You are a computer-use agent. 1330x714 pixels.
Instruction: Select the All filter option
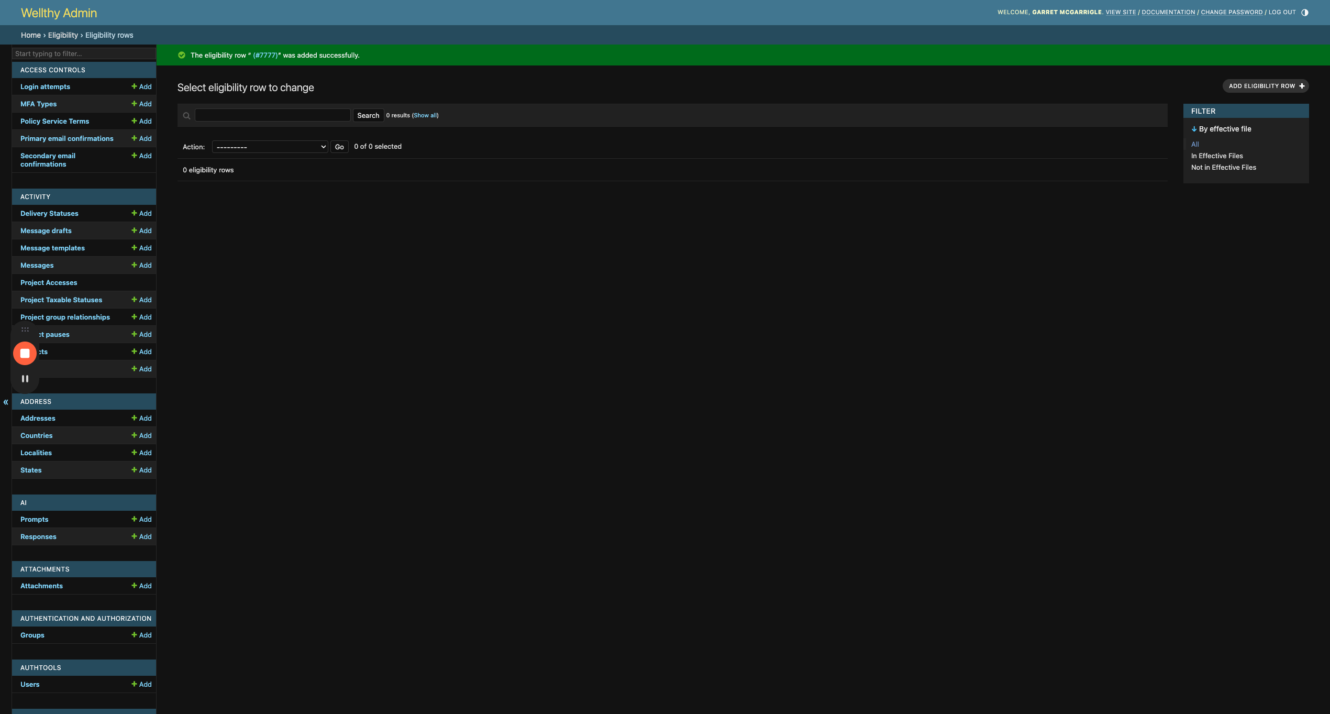1195,144
